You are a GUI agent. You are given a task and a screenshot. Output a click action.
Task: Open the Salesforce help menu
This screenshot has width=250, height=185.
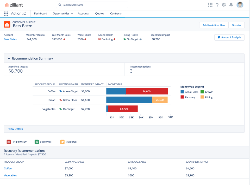click(x=217, y=5)
